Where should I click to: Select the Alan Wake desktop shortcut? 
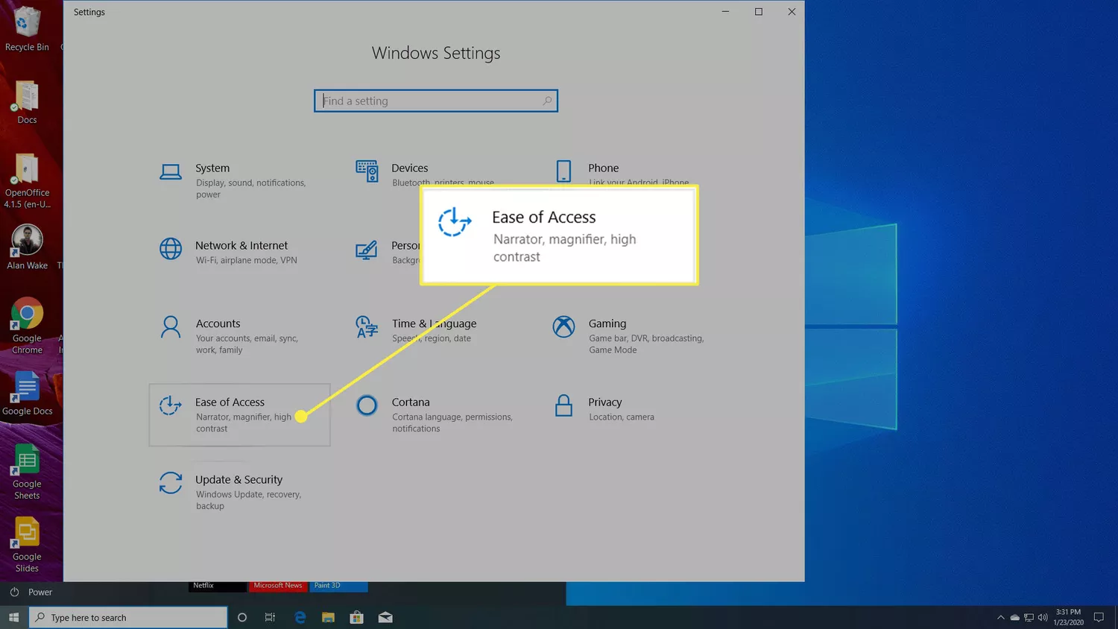pyautogui.click(x=27, y=247)
